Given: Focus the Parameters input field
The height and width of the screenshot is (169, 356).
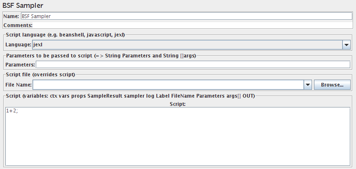Looking at the screenshot, I should [x=193, y=64].
